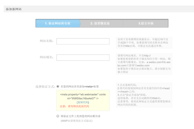Choose the upload verification file radio button
Image resolution: width=194 pixels, height=129 pixels.
58,116
